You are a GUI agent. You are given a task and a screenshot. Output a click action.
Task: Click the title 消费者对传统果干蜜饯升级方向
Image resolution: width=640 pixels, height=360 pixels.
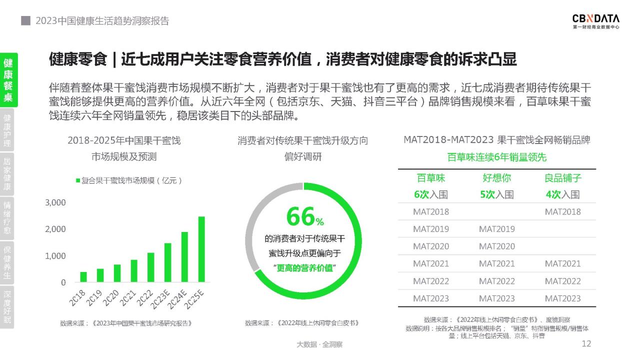[303, 141]
